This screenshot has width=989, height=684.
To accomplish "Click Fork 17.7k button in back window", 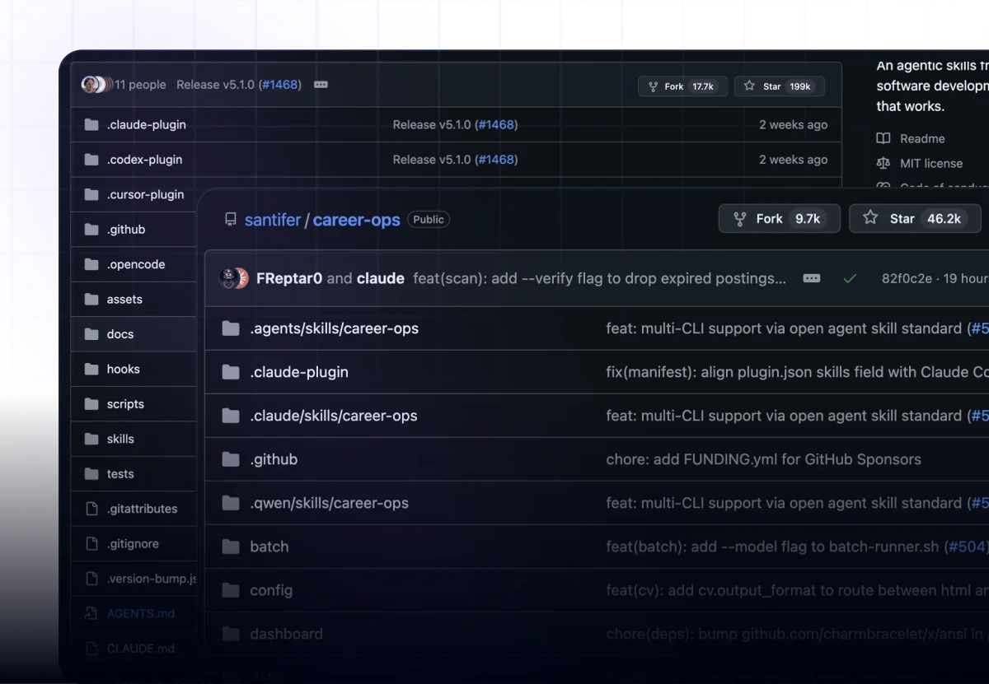I will tap(682, 86).
